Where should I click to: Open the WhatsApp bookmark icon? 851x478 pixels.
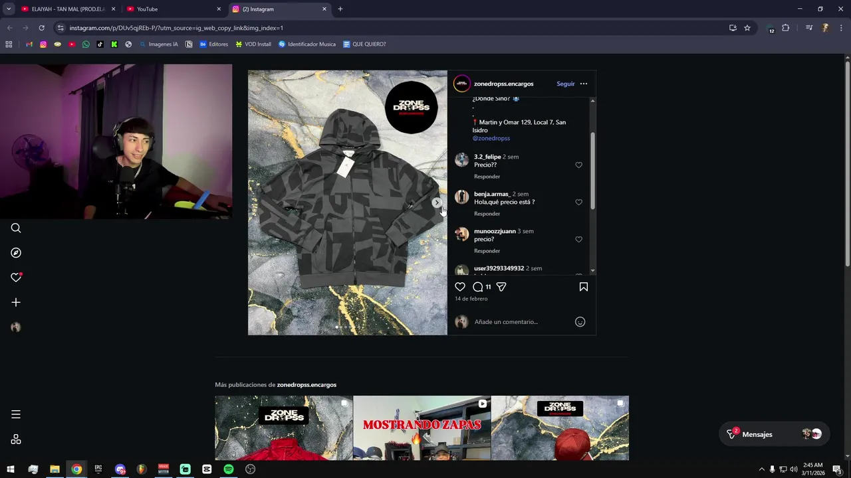pyautogui.click(x=86, y=44)
